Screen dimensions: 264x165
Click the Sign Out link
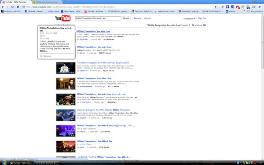[x=202, y=18]
